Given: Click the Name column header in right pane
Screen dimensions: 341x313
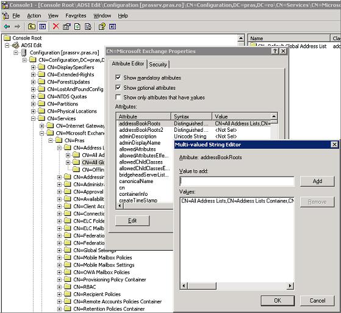Looking at the screenshot, I should (289, 38).
